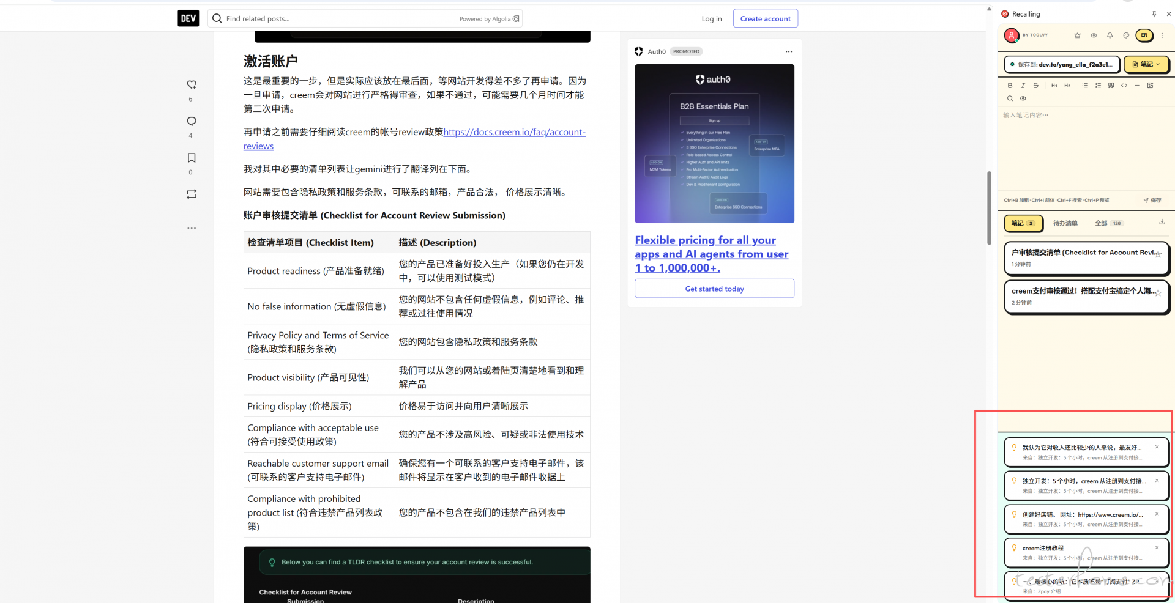The image size is (1175, 603).
Task: Bookmark the DEV post using the sidebar icon
Action: [x=192, y=158]
